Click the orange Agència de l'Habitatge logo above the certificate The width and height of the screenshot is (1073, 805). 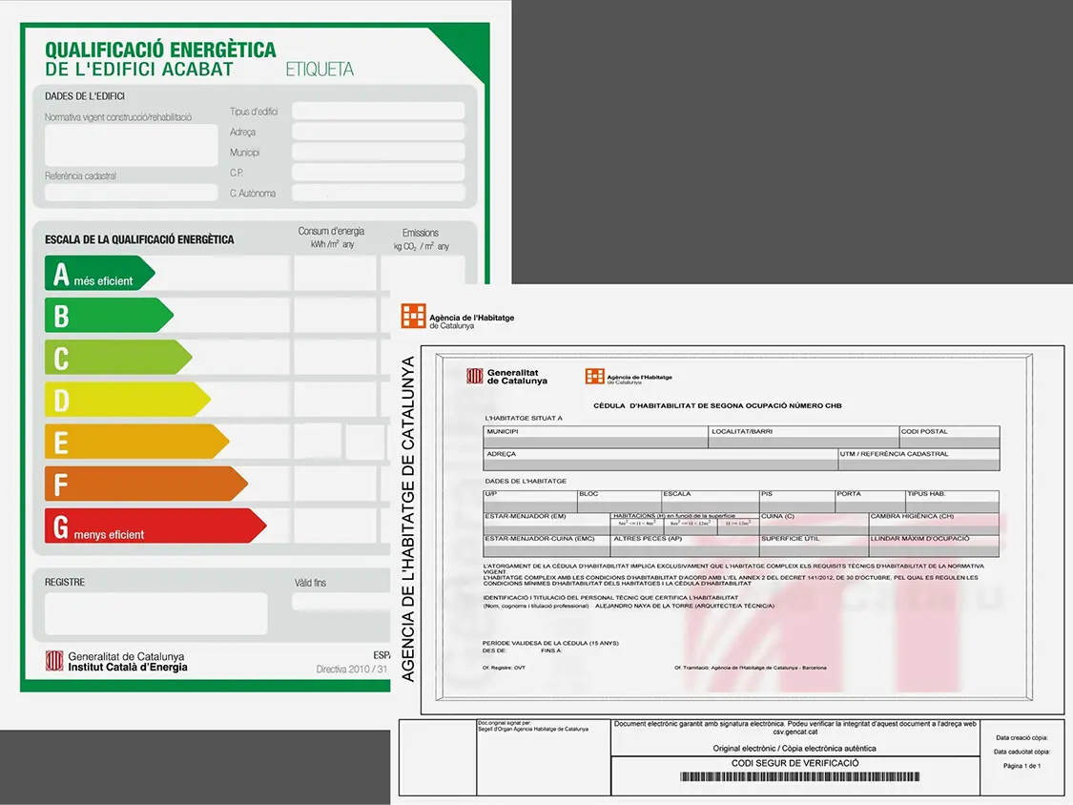pos(413,317)
